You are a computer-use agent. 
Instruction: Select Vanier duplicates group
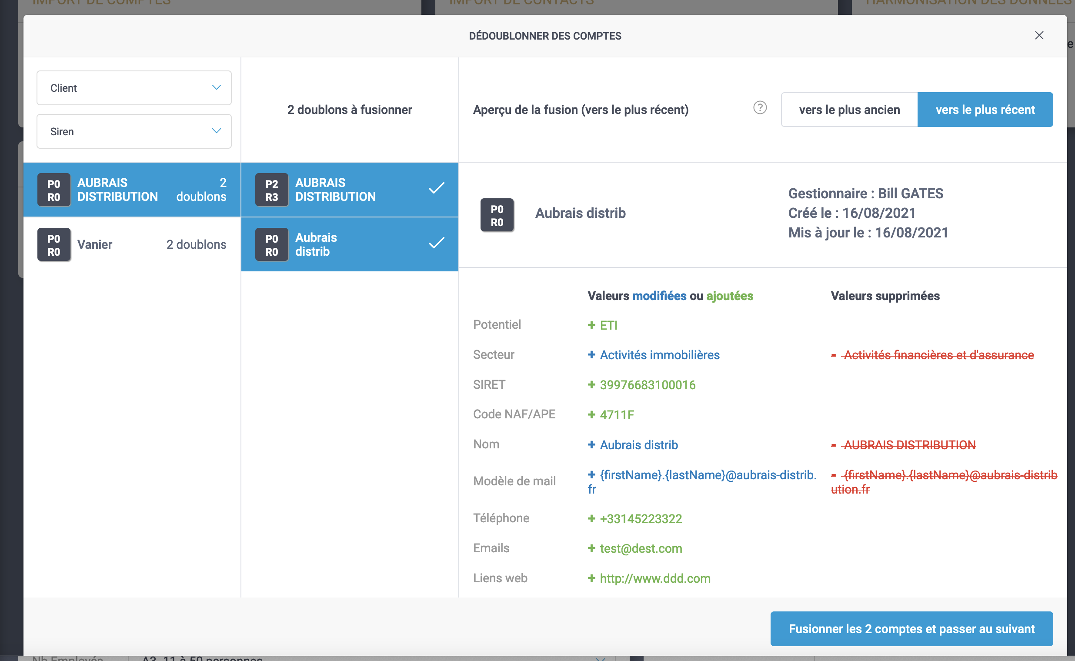132,245
